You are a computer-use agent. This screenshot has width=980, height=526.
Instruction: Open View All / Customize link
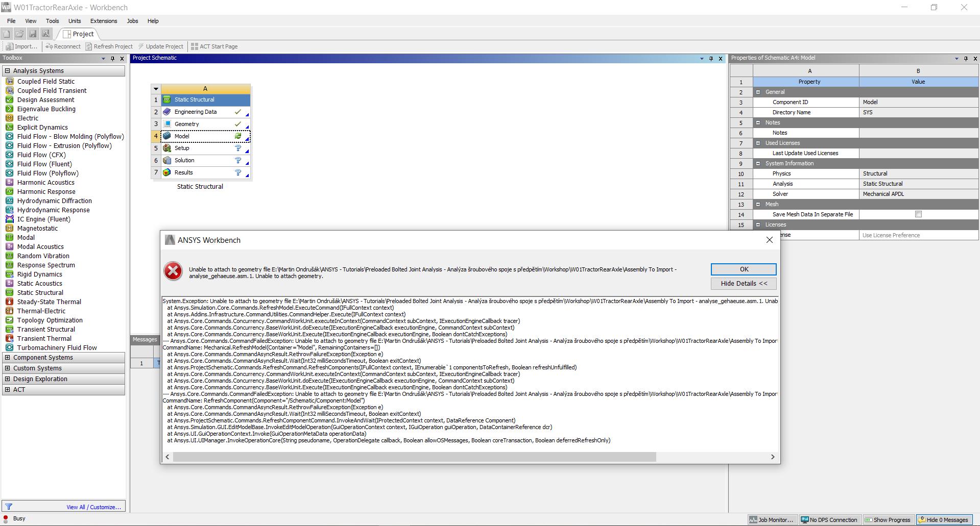(x=93, y=507)
